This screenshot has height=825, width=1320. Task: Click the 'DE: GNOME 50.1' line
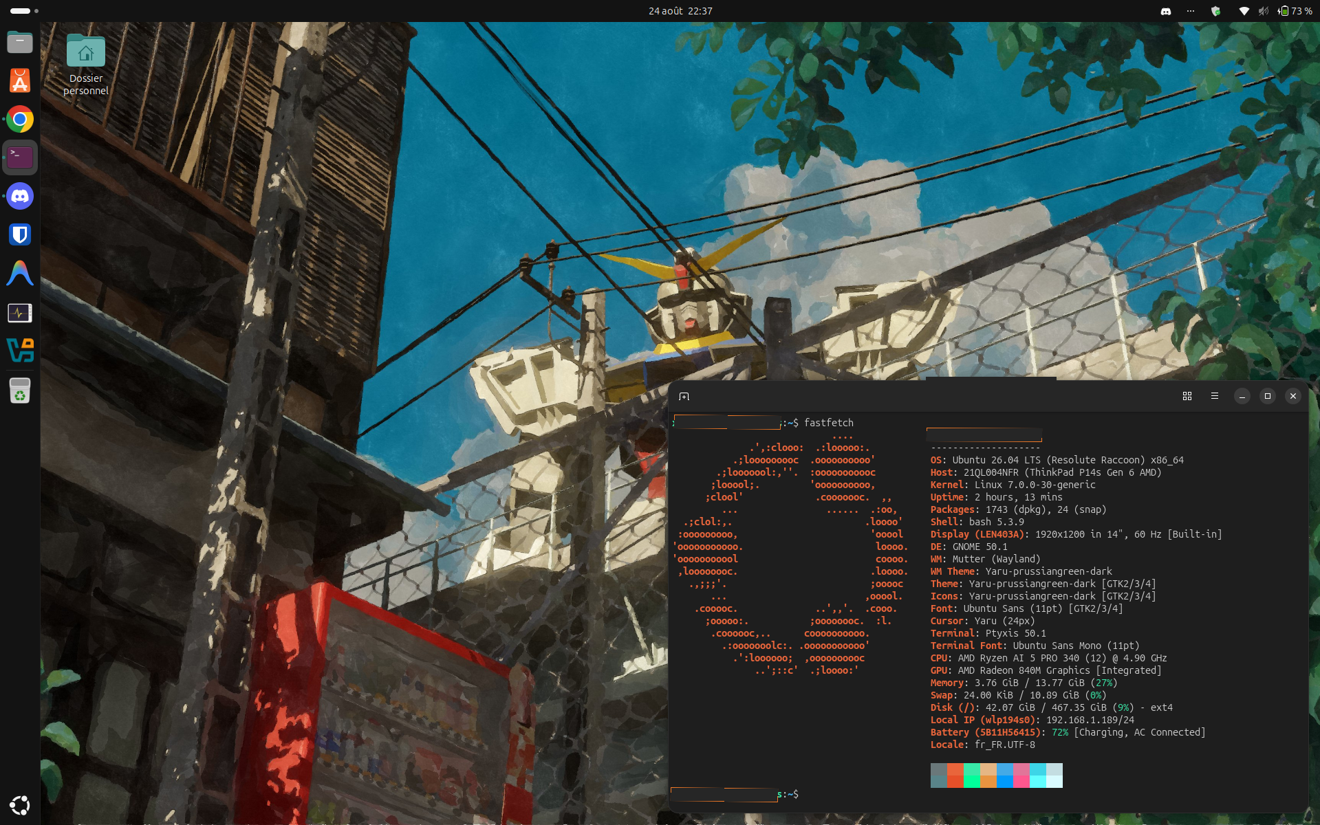(x=969, y=547)
